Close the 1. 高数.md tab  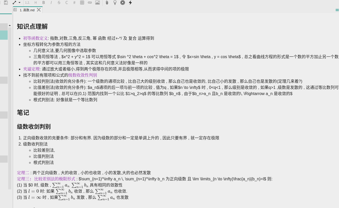click(39, 9)
